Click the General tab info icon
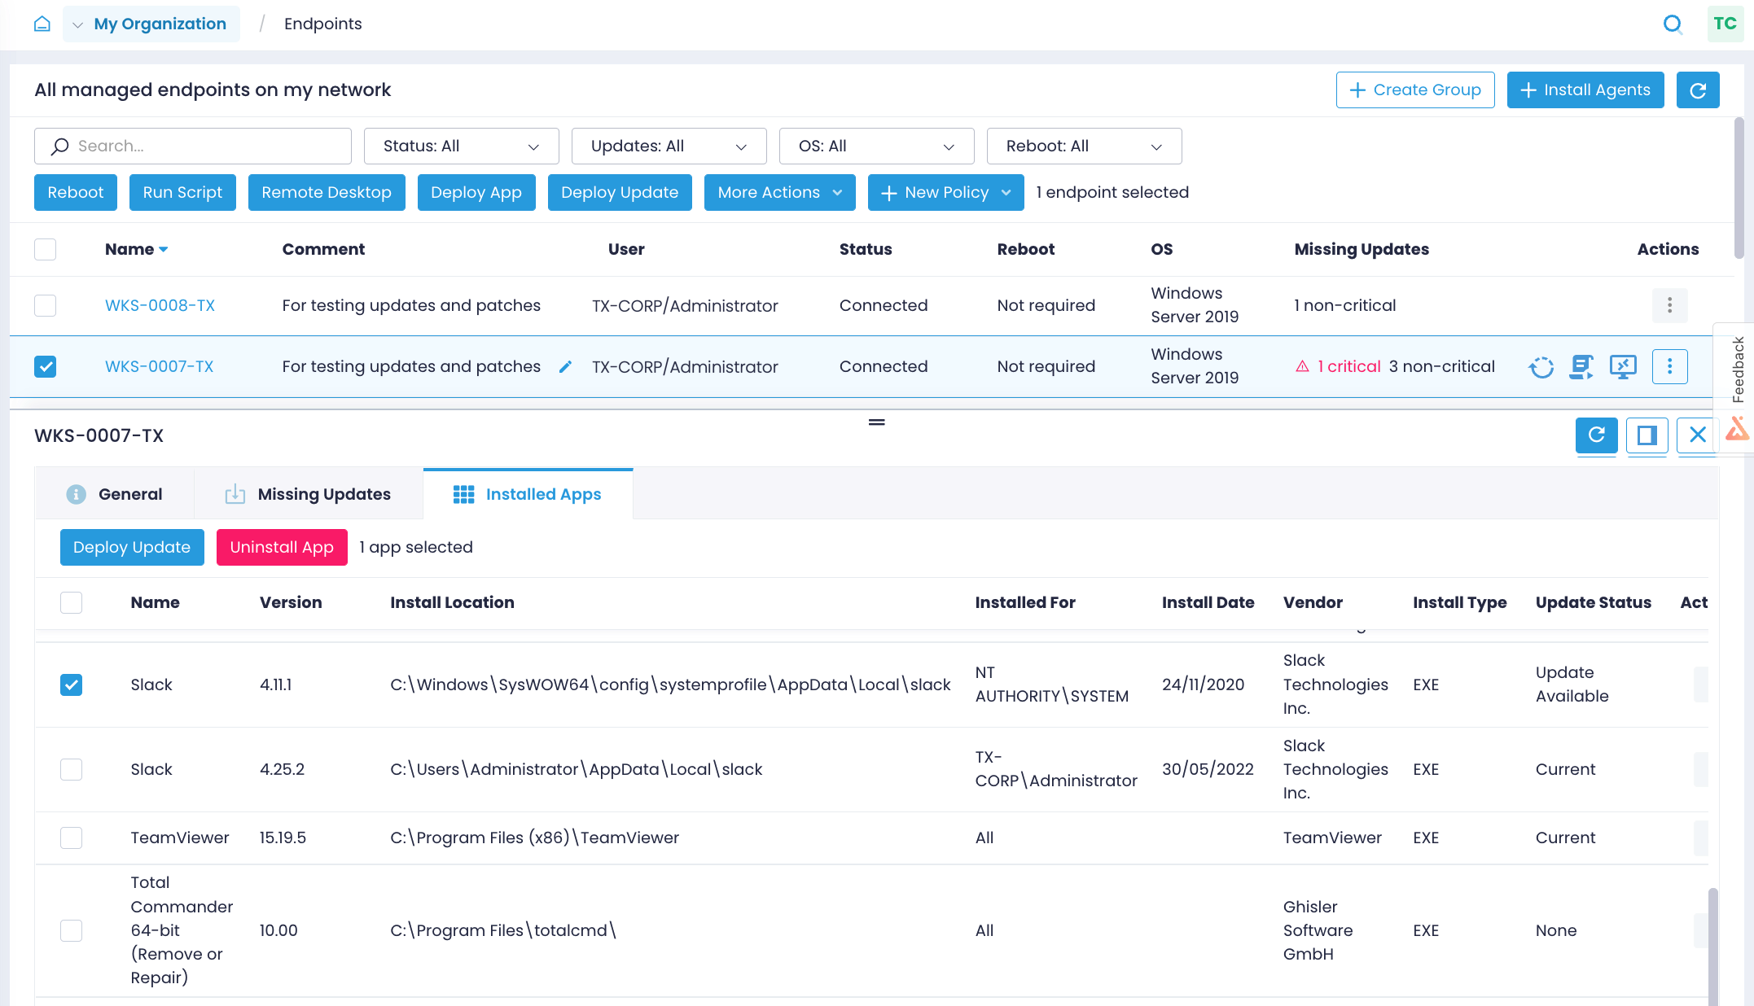The width and height of the screenshot is (1754, 1006). [76, 494]
